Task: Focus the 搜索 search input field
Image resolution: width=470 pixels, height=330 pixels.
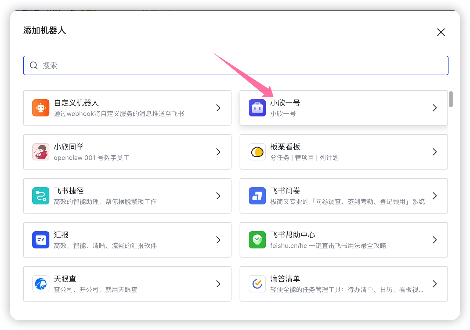Action: coord(242,65)
